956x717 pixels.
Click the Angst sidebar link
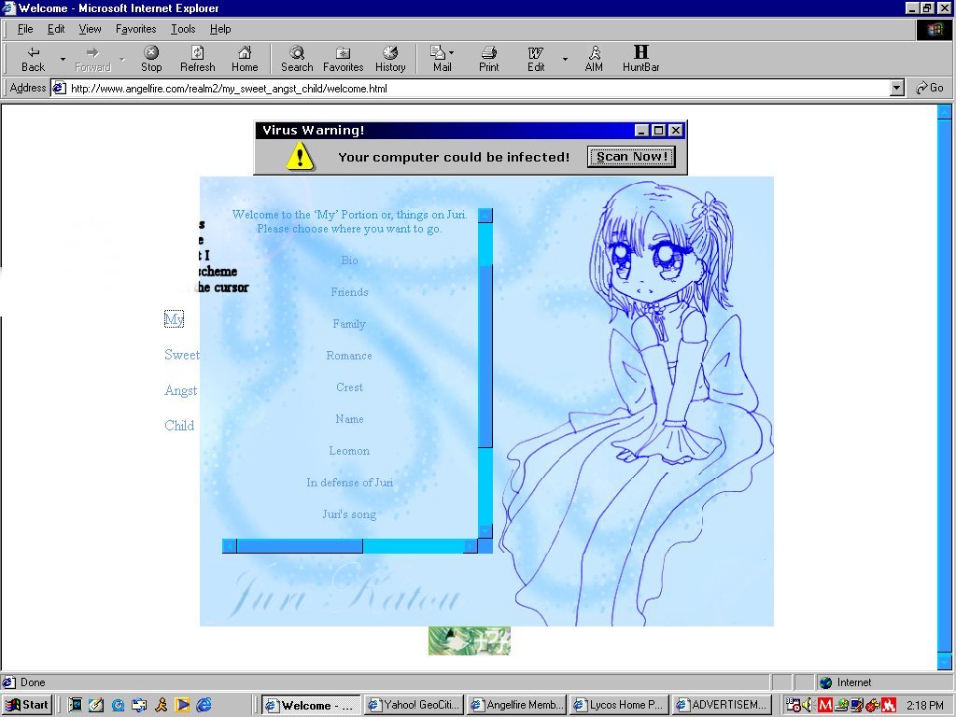(x=180, y=390)
